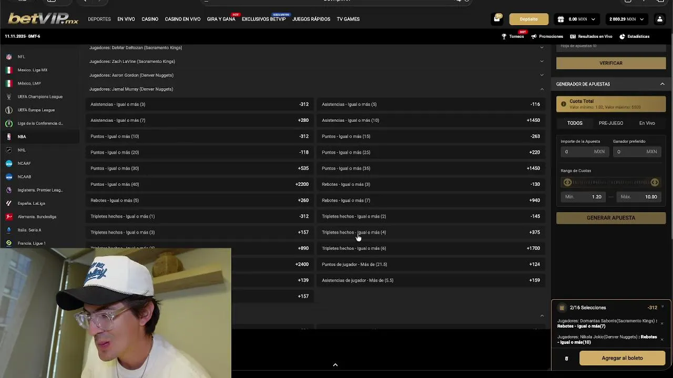Viewport: 673px width, 378px height.
Task: Select the En Vivo tab in generator
Action: [x=647, y=123]
